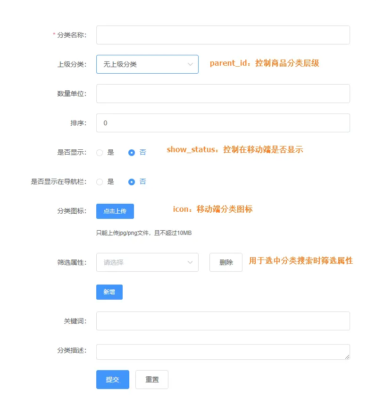The height and width of the screenshot is (398, 376).
Task: Click inside the 分类名称 input field
Action: click(222, 35)
